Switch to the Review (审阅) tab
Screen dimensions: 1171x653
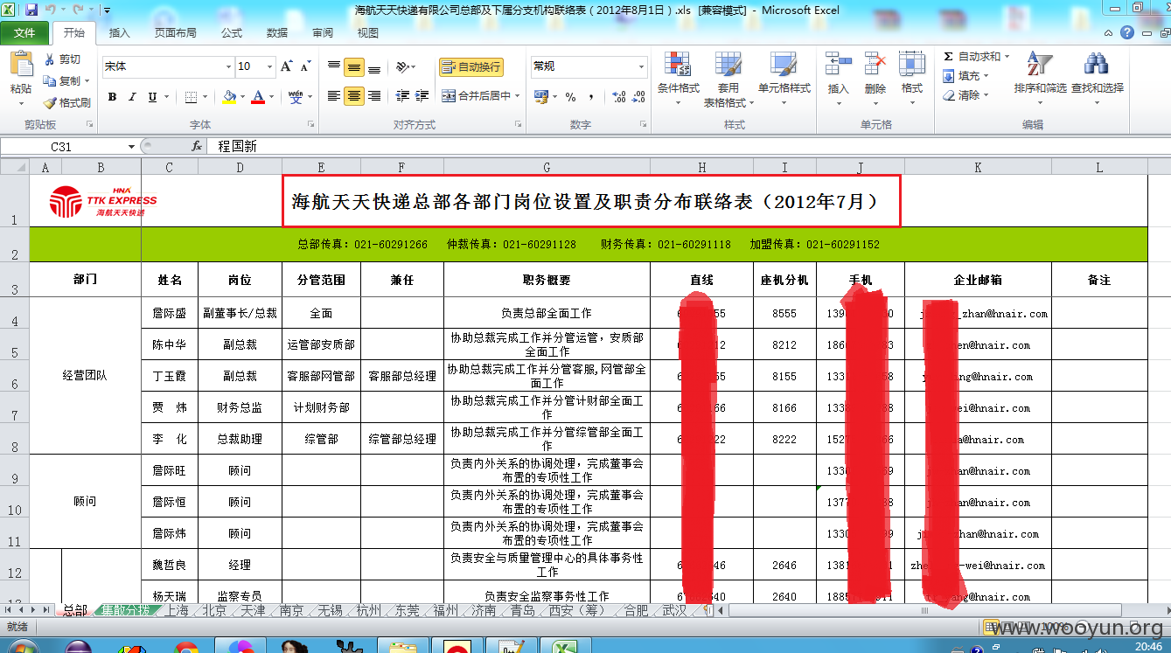pos(323,33)
